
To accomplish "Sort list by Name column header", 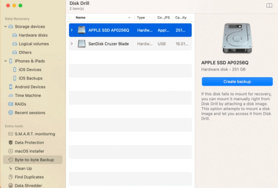I will 81,18.
